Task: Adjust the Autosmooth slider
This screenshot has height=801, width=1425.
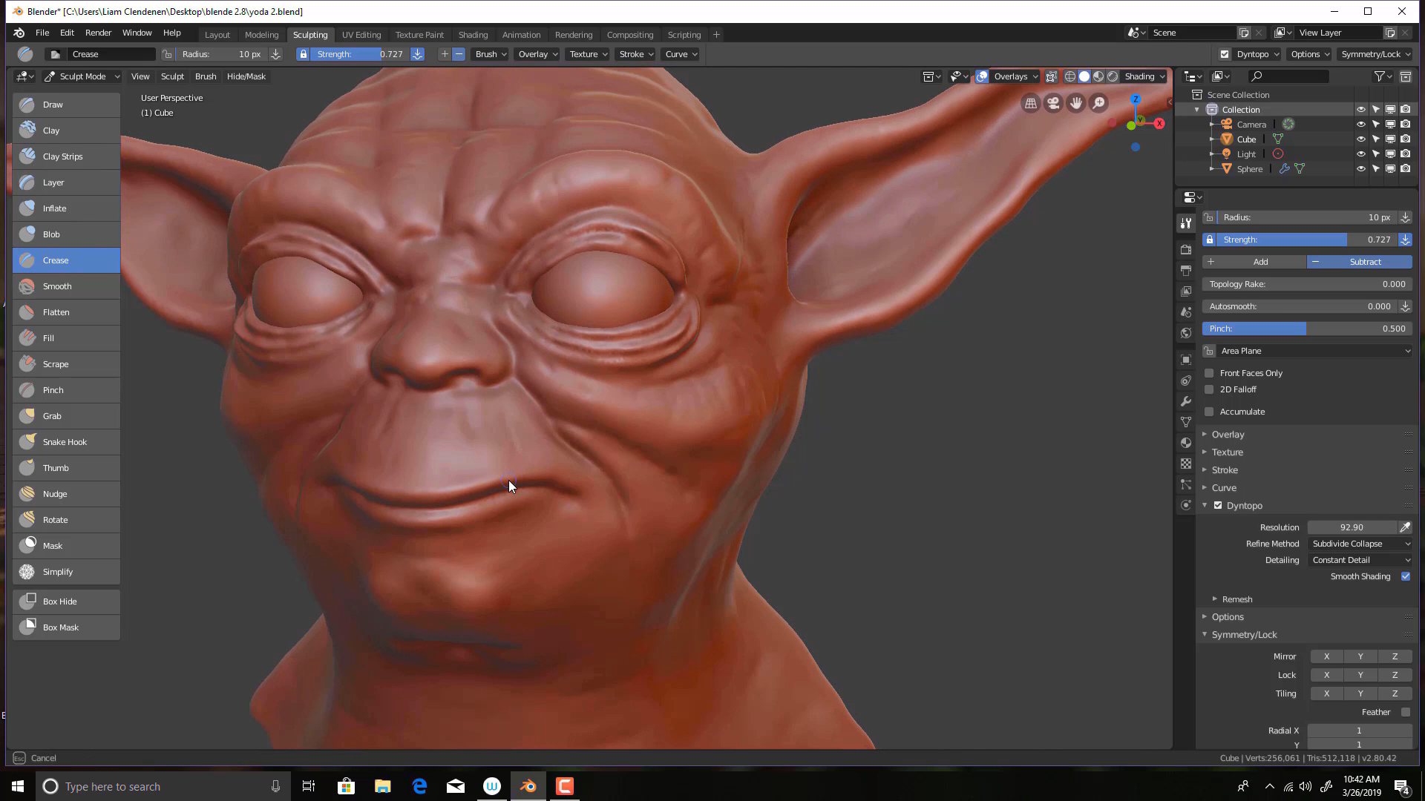Action: coord(1300,306)
